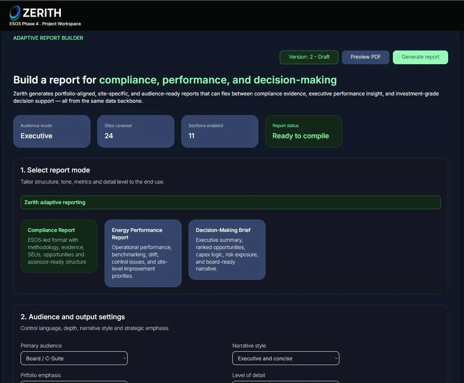Open the Portfolio emphasis dropdown
464x383 pixels.
pos(74,382)
